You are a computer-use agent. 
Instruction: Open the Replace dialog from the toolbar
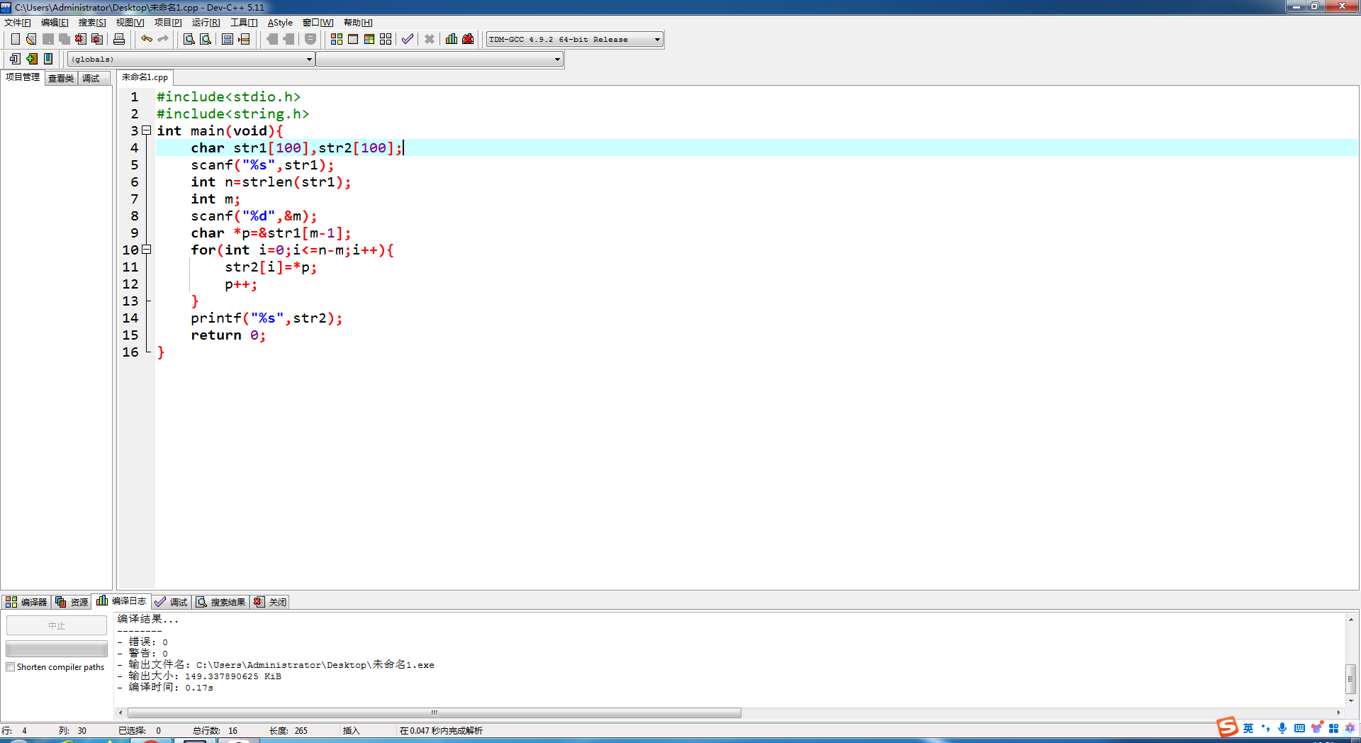[x=206, y=39]
